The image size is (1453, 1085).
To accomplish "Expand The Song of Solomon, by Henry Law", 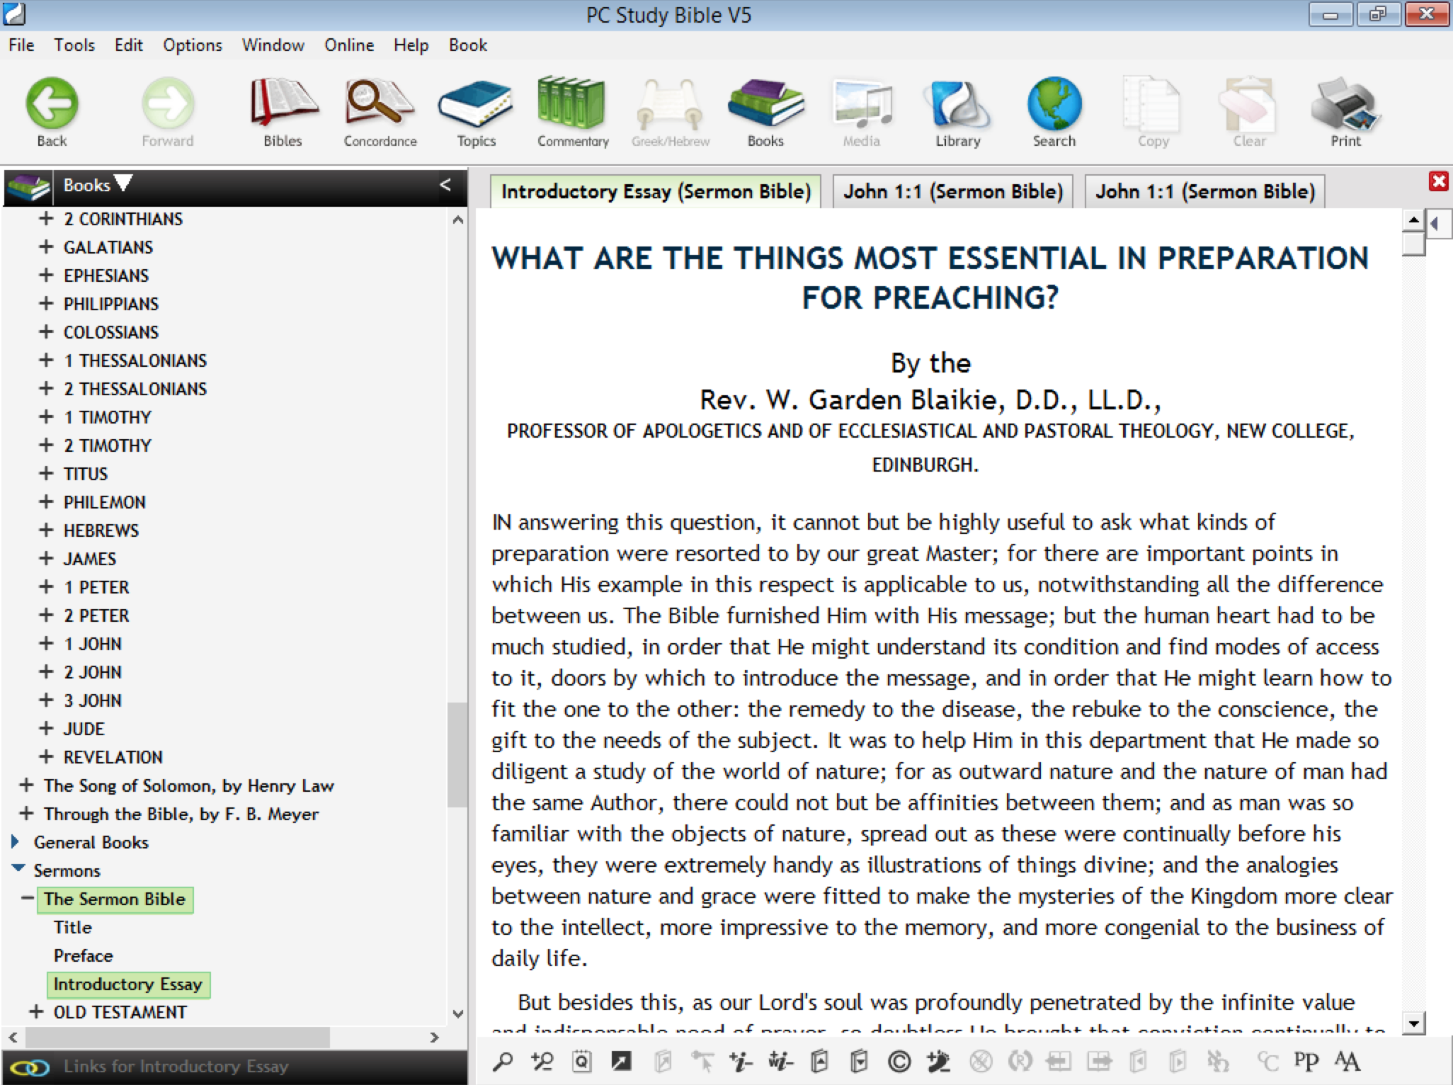I will [26, 785].
